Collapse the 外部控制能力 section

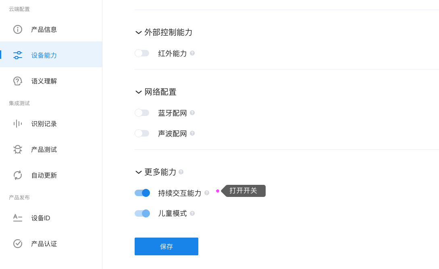(x=139, y=33)
